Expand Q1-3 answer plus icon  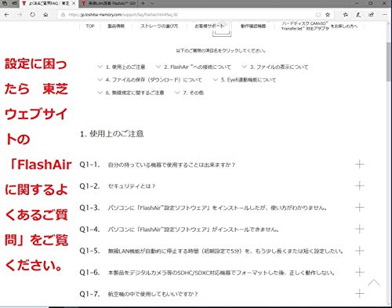click(x=360, y=208)
